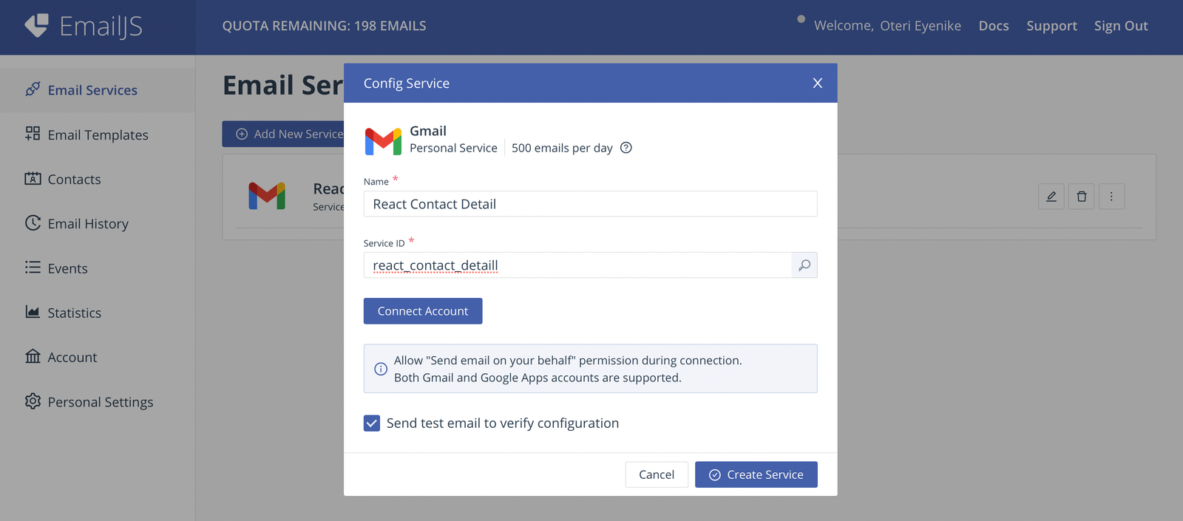
Task: Focus the Service ID text field
Action: pos(577,265)
